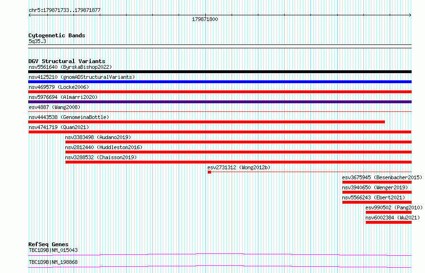425x273 pixels.
Task: Click the magenta transcript line for NM_198868
Action: pos(220,266)
